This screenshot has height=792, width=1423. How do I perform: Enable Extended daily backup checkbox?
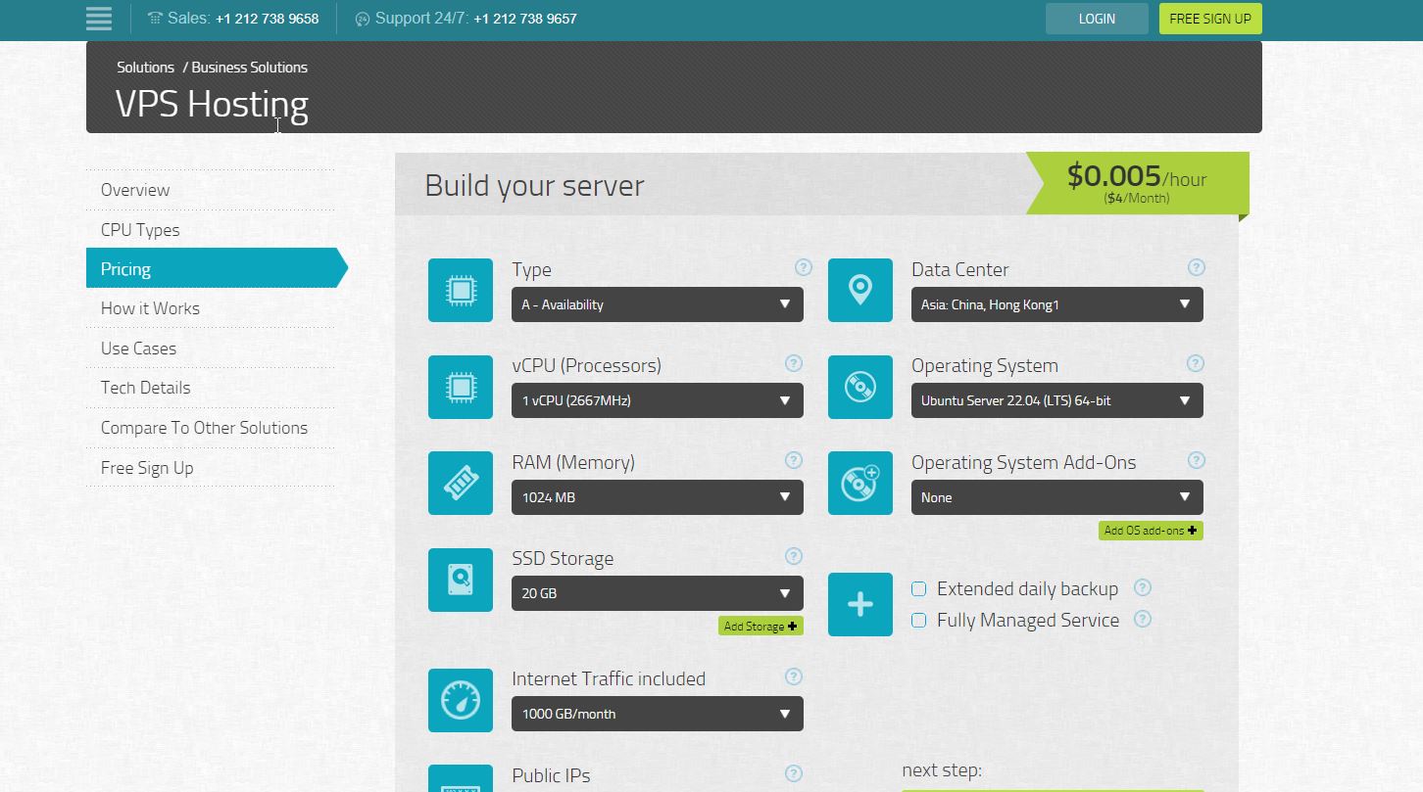pyautogui.click(x=919, y=589)
